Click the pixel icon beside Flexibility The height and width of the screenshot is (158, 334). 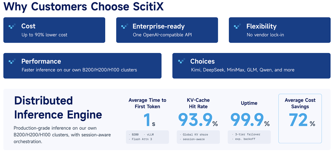pyautogui.click(x=237, y=27)
